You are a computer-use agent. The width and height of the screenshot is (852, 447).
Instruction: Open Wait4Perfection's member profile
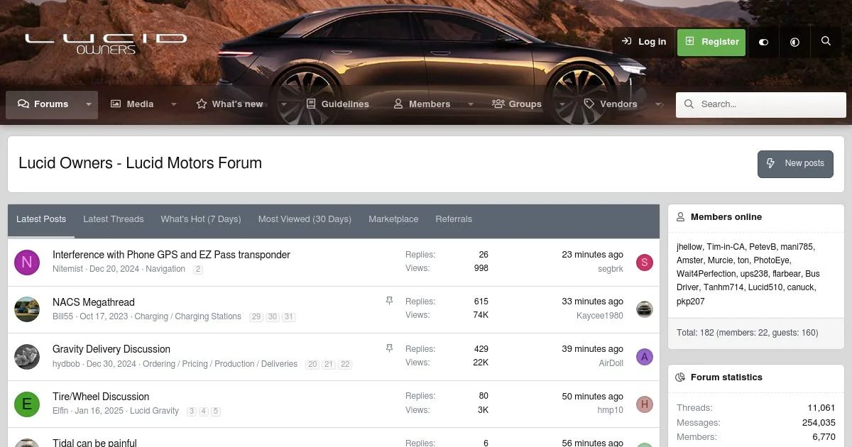tap(706, 274)
